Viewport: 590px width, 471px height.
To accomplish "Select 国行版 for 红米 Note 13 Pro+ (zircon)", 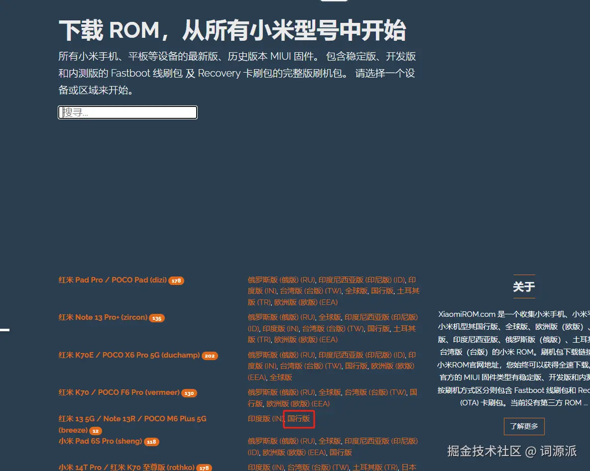I will point(378,329).
